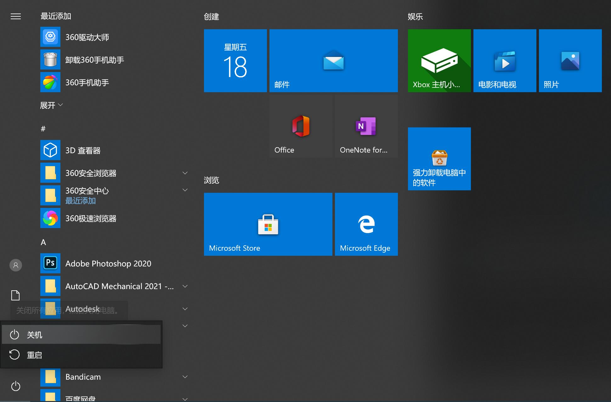Image resolution: width=611 pixels, height=402 pixels.
Task: Expand the Bandicam folder chevron
Action: (185, 377)
